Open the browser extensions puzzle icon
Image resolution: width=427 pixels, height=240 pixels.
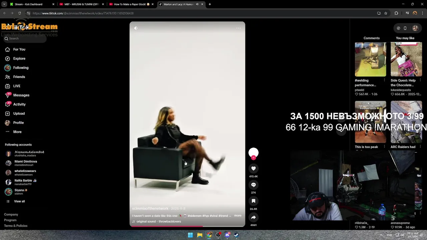click(396, 13)
